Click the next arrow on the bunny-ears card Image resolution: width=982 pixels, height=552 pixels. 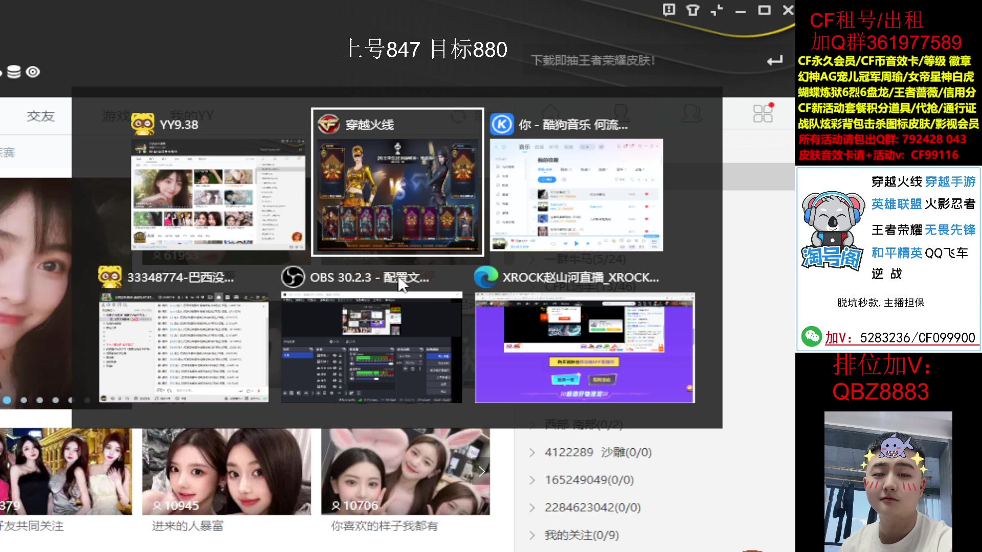pyautogui.click(x=481, y=471)
